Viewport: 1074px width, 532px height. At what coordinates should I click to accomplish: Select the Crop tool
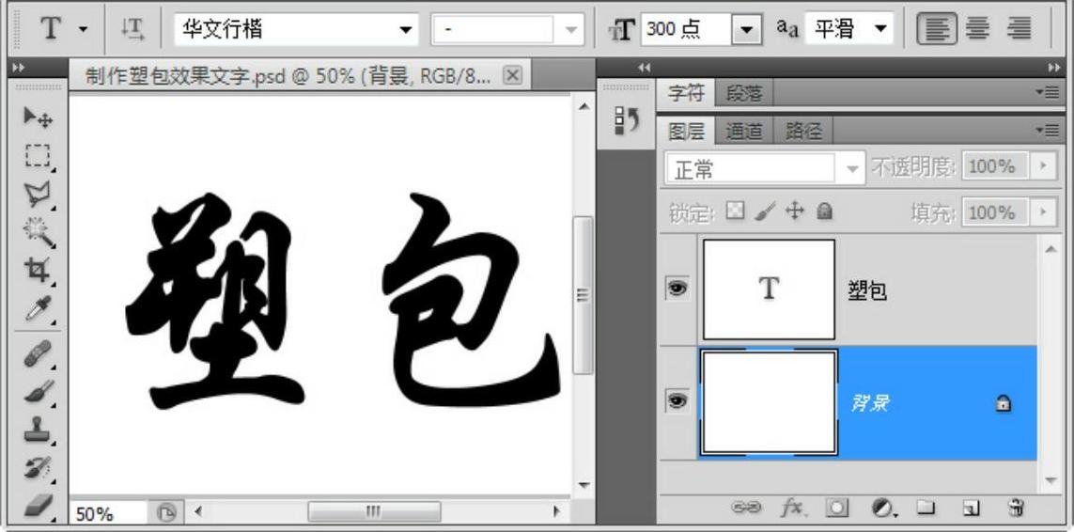pos(38,269)
